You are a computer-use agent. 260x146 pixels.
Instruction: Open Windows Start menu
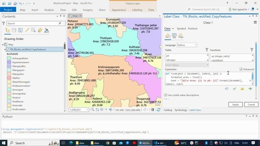point(4,143)
